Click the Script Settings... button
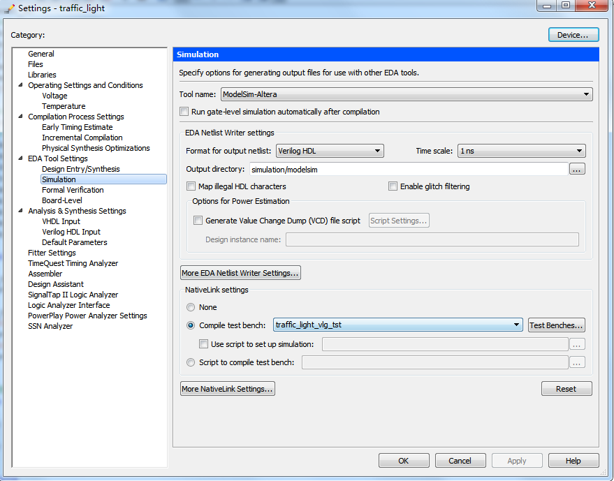 click(399, 221)
